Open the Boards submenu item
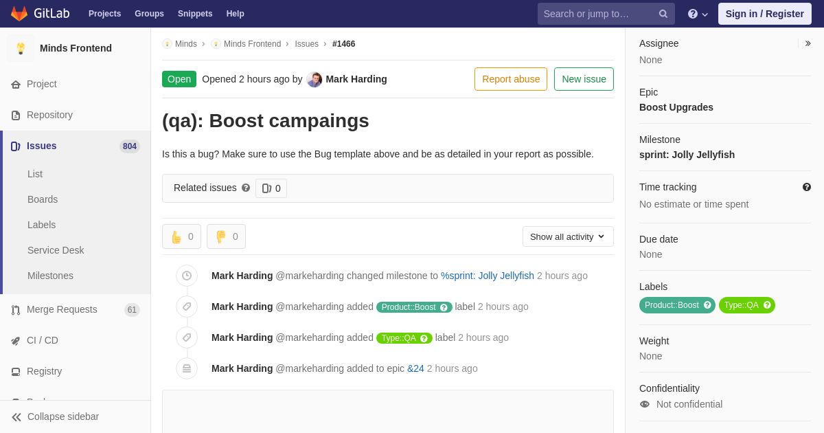824x433 pixels. coord(43,199)
